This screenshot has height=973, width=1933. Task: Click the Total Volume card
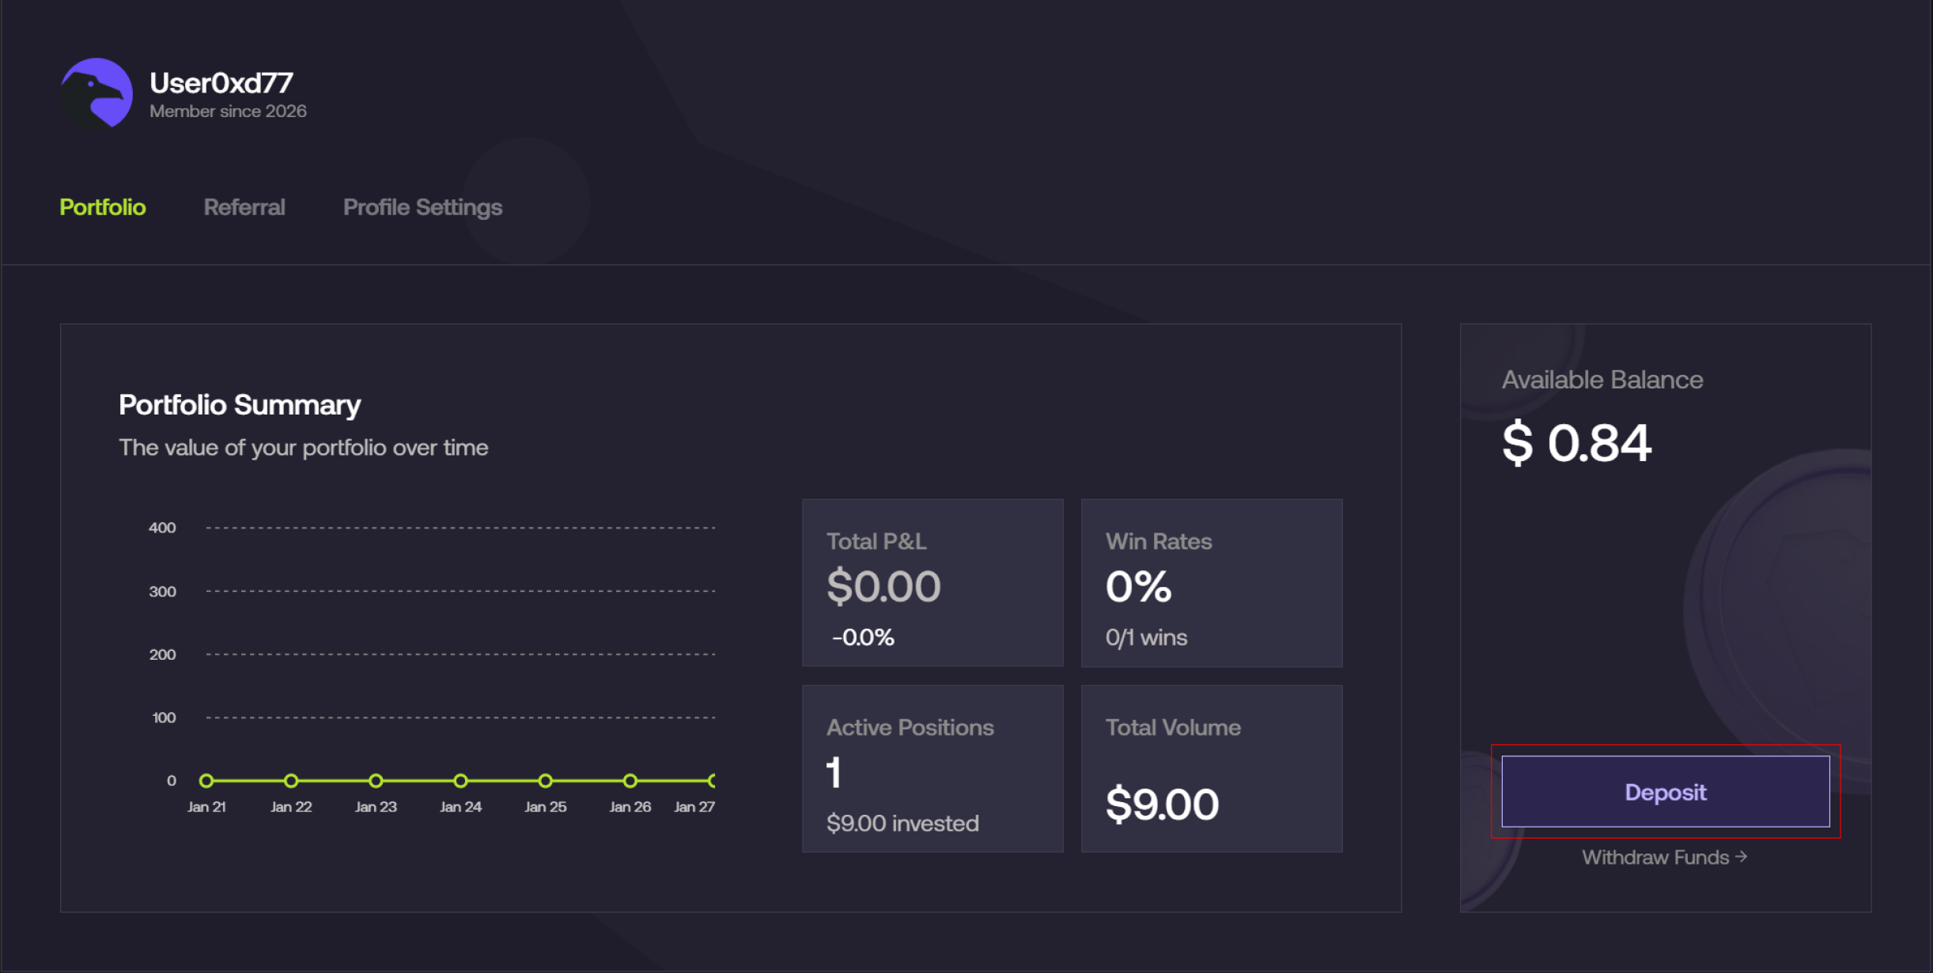coord(1211,769)
